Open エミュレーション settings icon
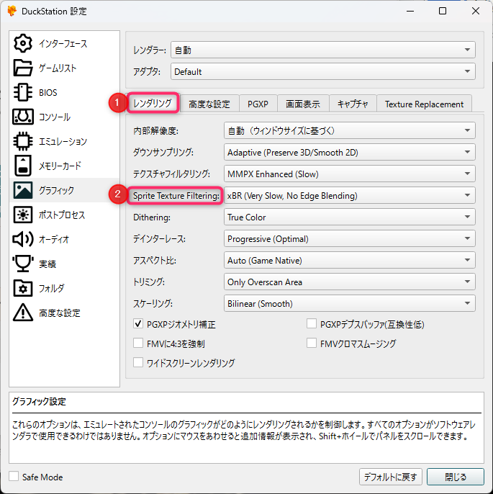Screen dimensions: 493x494 click(24, 141)
